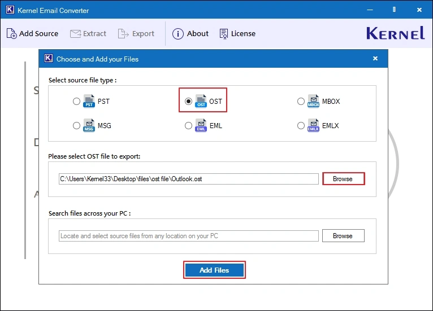Click the 'Extract' toolbar label

pyautogui.click(x=94, y=34)
